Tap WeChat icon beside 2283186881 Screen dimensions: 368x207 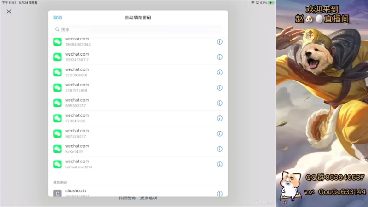57,72
